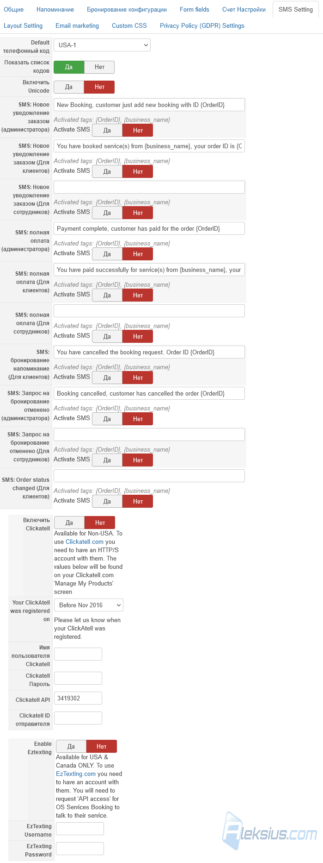Click the EzTexting Username field
This screenshot has width=323, height=863.
click(80, 829)
